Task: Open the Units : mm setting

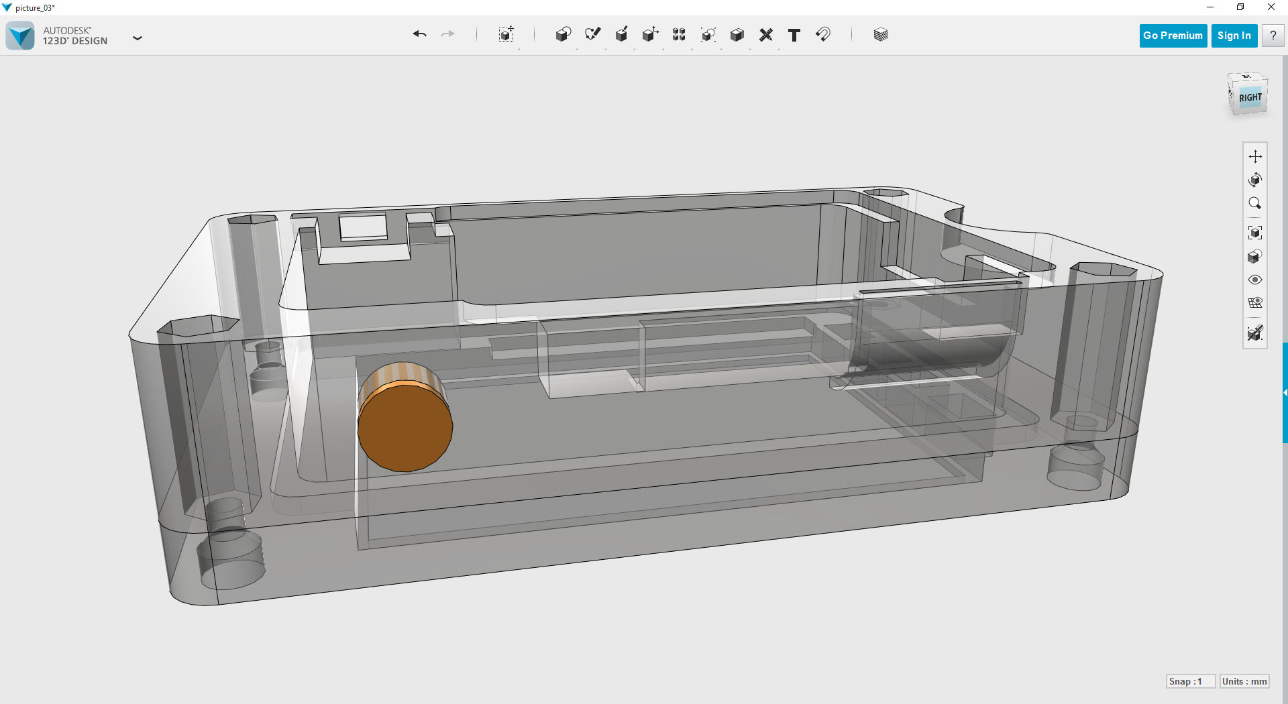Action: click(1244, 681)
